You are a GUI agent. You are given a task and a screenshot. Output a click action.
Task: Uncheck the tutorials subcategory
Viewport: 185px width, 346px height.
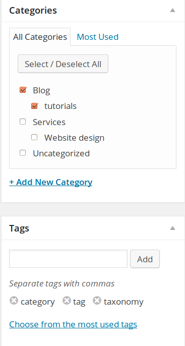34,106
